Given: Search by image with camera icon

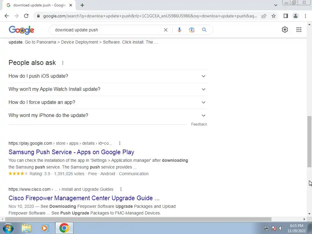Looking at the screenshot, I should coord(192,30).
